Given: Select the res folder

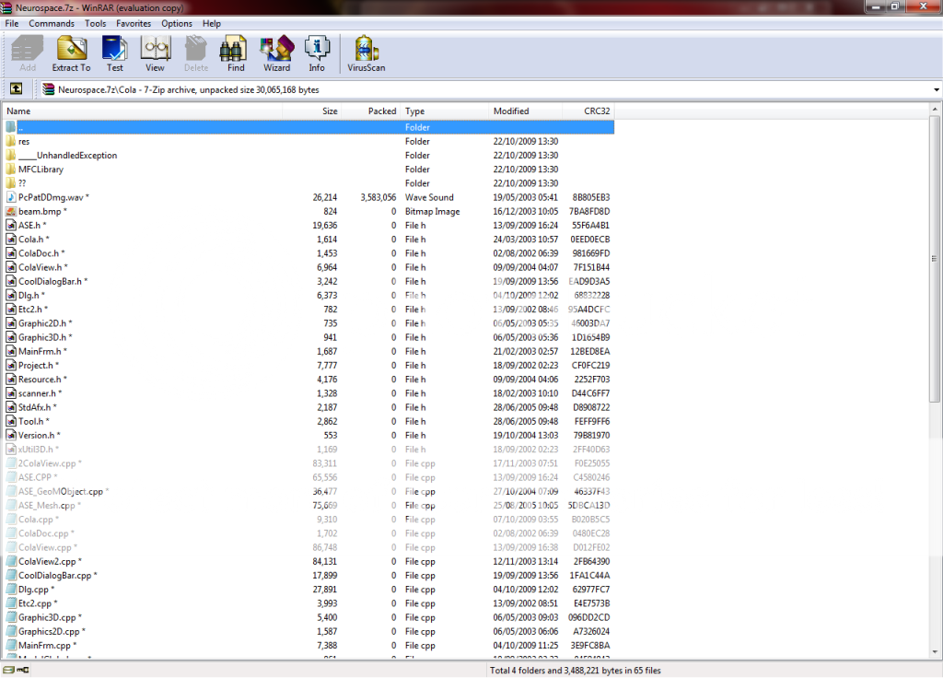Looking at the screenshot, I should point(24,142).
